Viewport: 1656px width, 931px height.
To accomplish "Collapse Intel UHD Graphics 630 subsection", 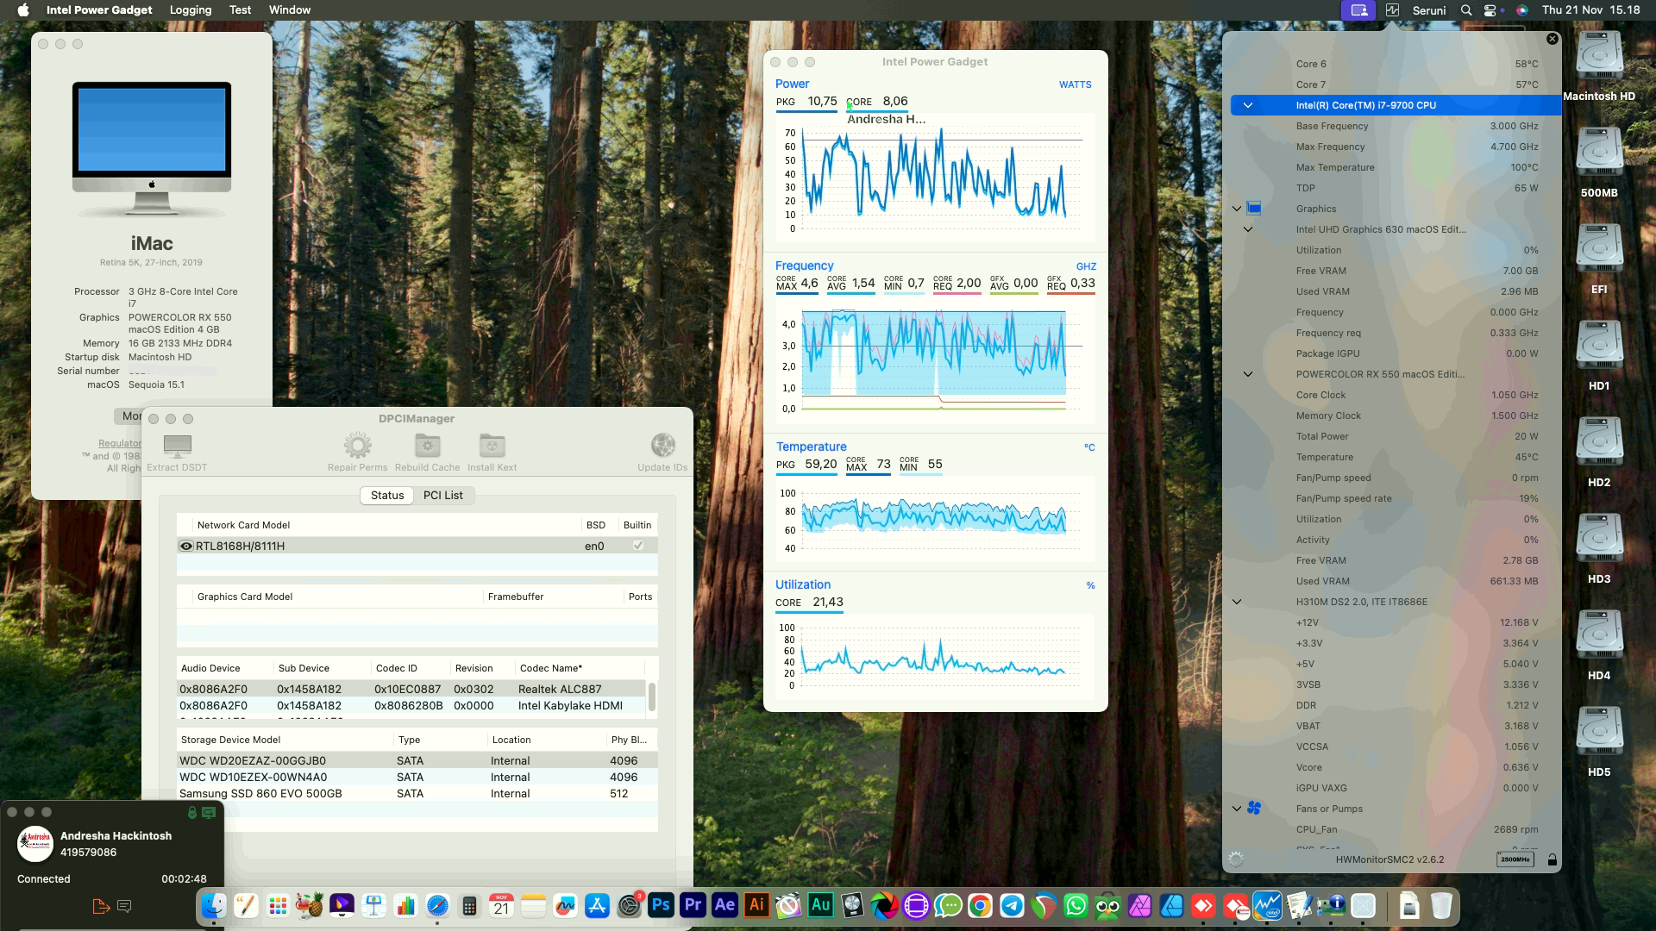I will 1247,229.
